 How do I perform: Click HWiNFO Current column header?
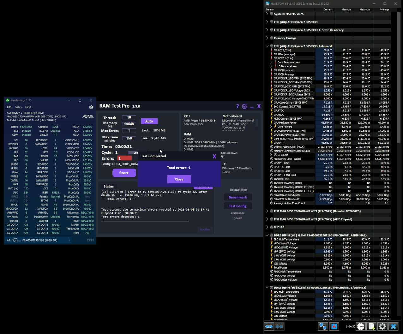(x=324, y=9)
